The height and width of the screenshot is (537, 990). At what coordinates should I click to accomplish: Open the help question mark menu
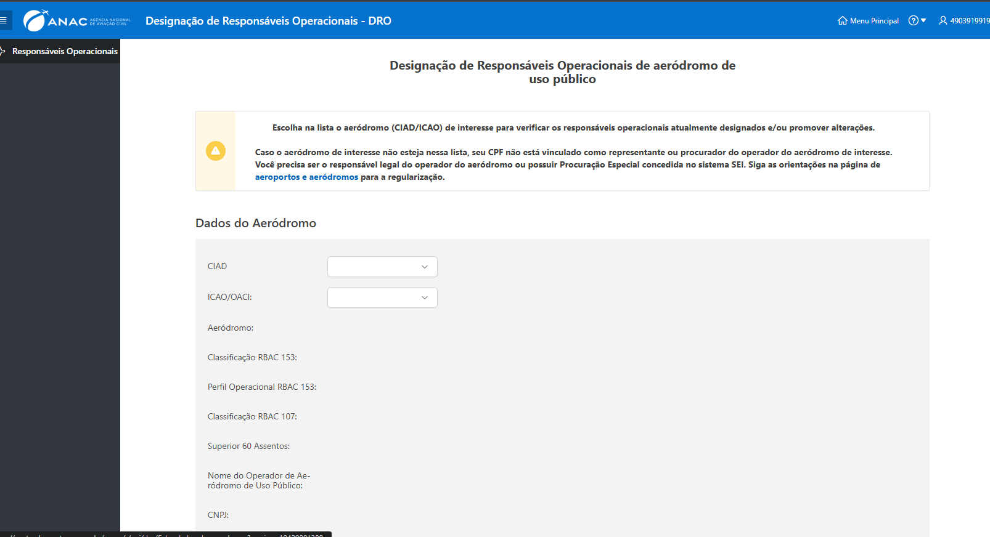click(x=917, y=20)
